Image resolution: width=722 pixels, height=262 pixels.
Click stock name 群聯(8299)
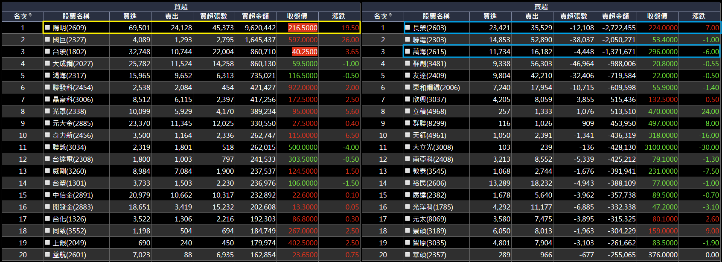click(x=429, y=123)
